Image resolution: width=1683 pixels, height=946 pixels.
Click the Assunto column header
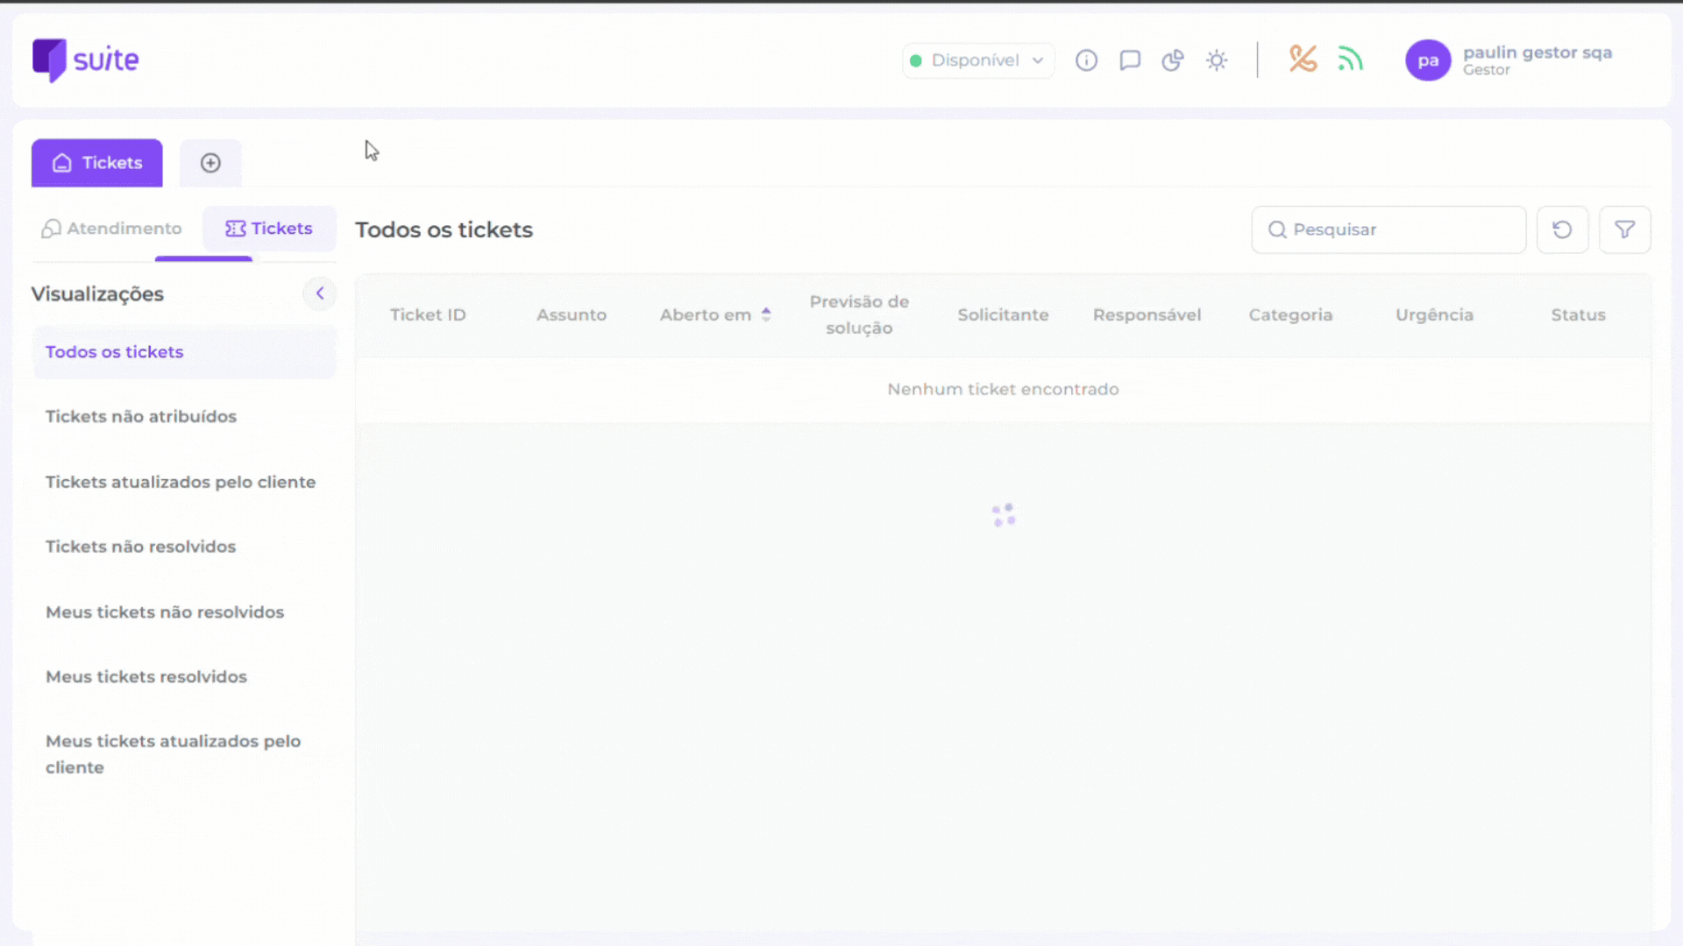pos(572,315)
